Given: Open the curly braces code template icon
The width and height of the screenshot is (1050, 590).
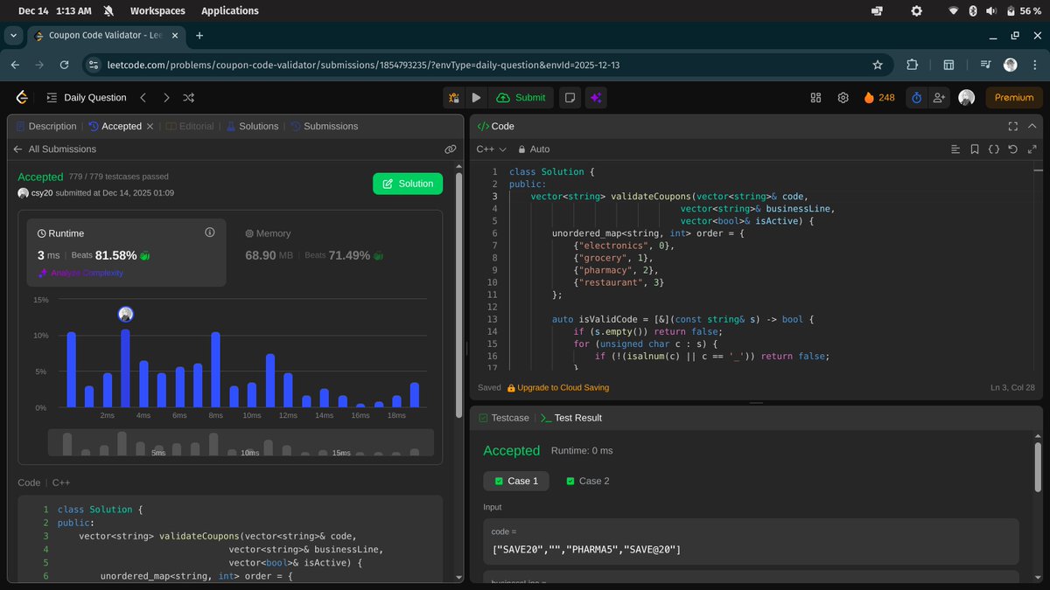Looking at the screenshot, I should (x=994, y=149).
